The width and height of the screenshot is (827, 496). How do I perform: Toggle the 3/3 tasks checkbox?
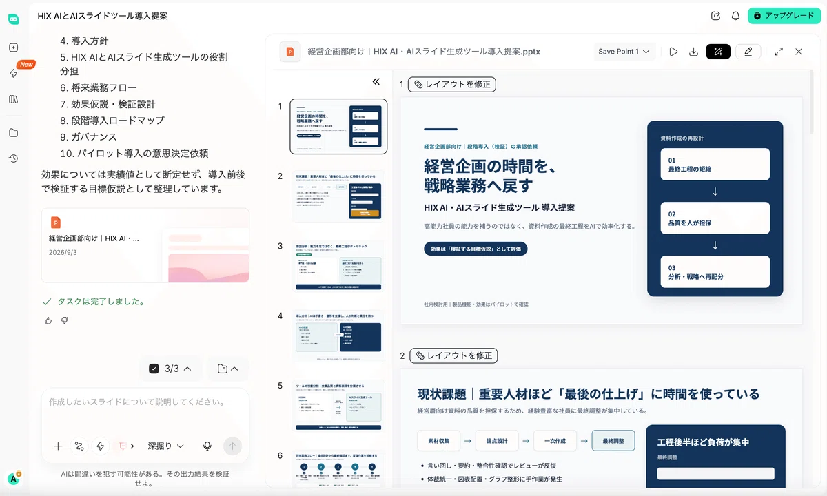pyautogui.click(x=154, y=369)
